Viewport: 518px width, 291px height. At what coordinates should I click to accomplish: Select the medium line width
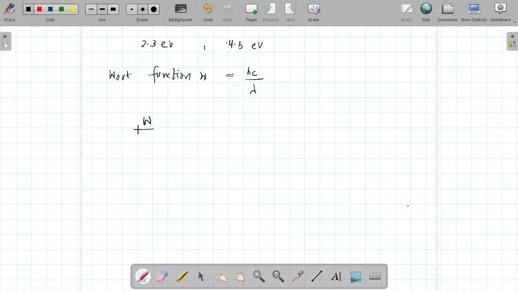(x=101, y=9)
